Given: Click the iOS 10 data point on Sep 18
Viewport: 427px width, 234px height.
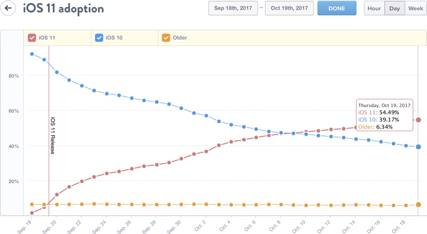Looking at the screenshot, I should pyautogui.click(x=32, y=54).
